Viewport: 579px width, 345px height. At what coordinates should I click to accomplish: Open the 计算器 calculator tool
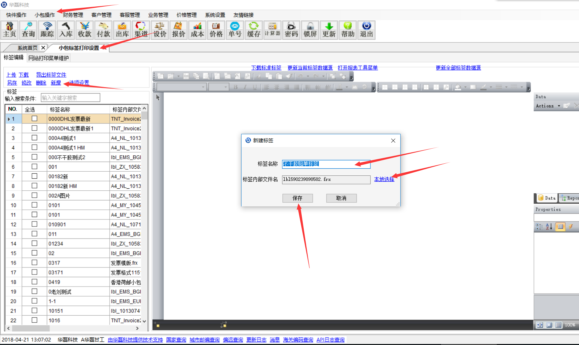(272, 30)
